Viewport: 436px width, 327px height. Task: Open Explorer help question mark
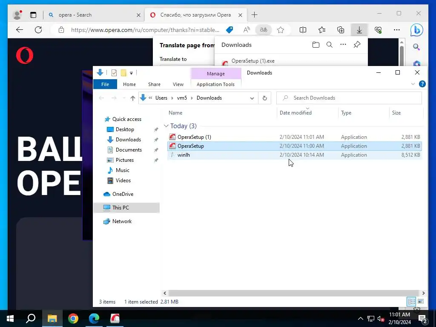(x=422, y=84)
